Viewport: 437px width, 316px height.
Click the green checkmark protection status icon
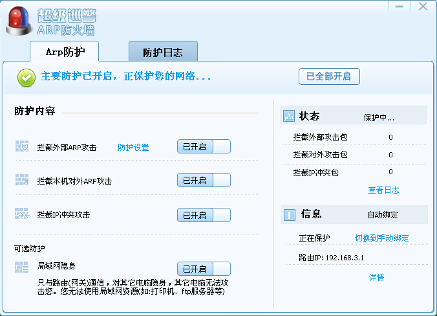27,78
